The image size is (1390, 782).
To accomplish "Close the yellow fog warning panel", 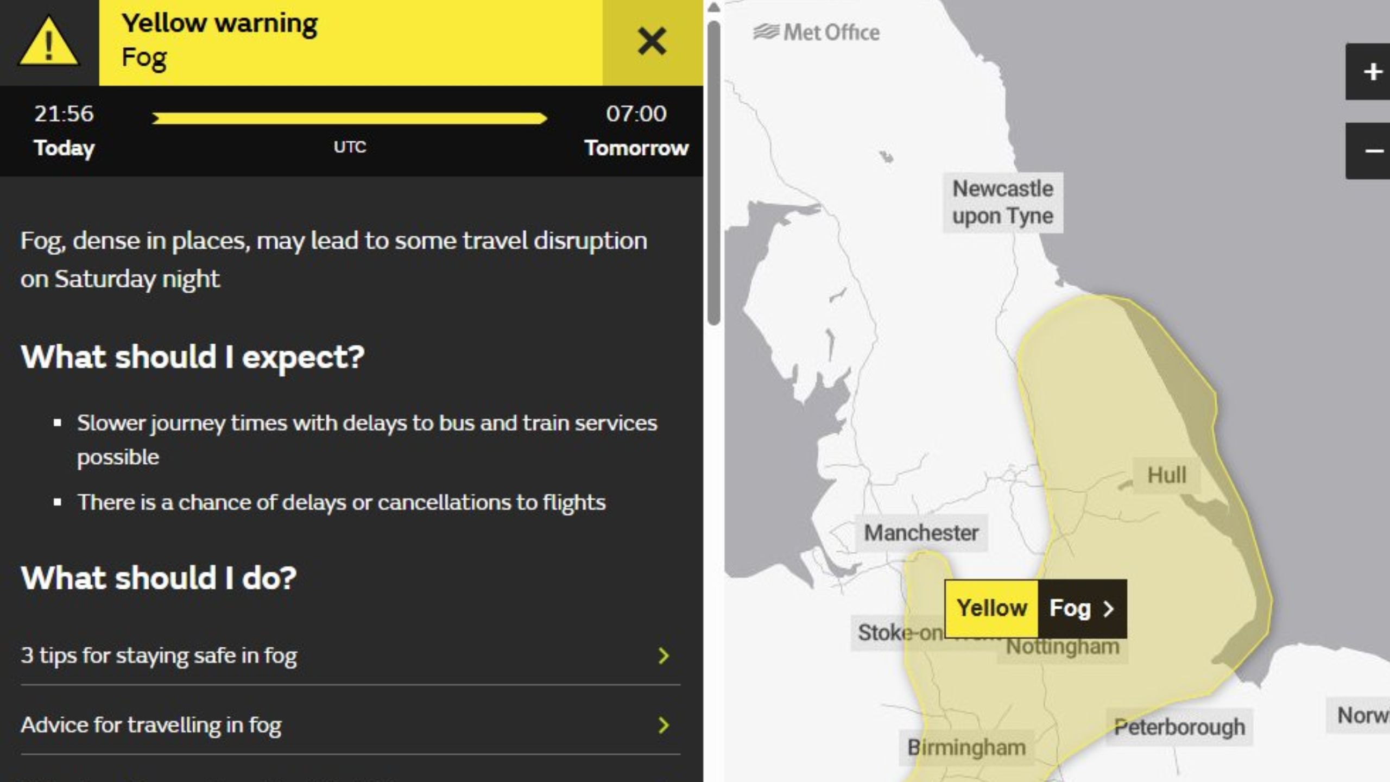I will 652,42.
